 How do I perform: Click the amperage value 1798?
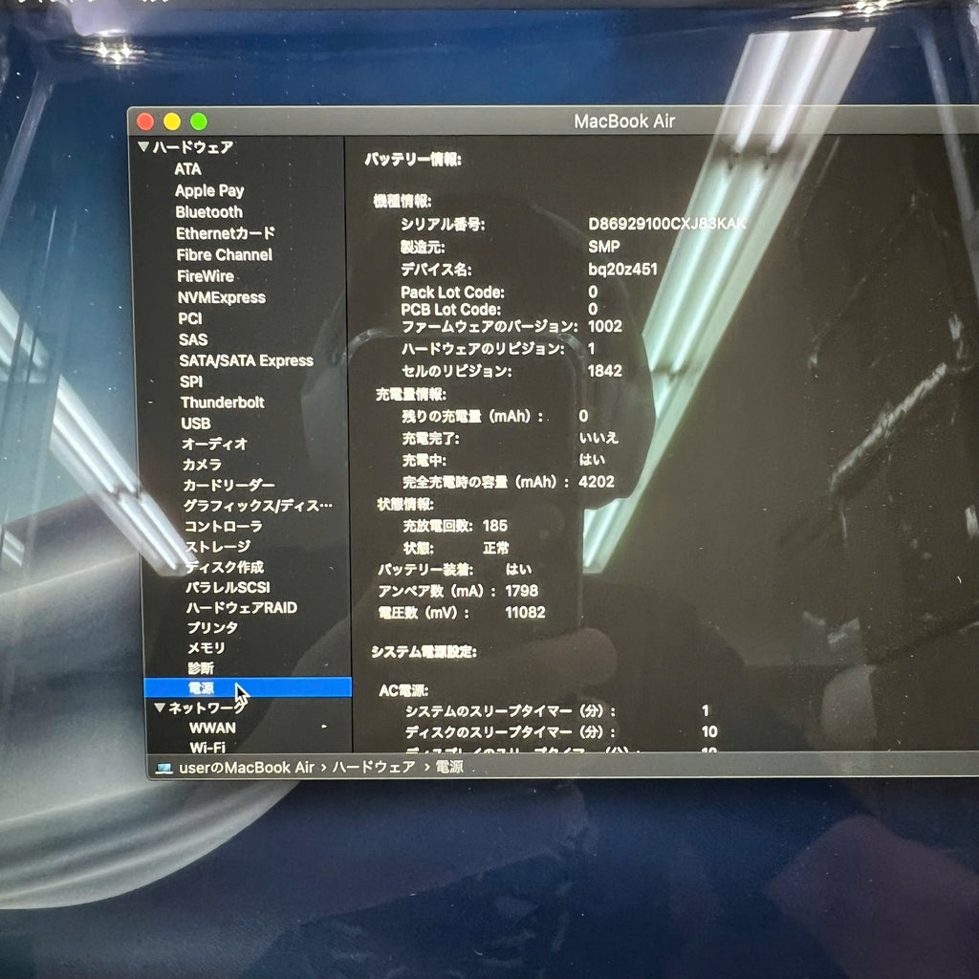pos(521,591)
